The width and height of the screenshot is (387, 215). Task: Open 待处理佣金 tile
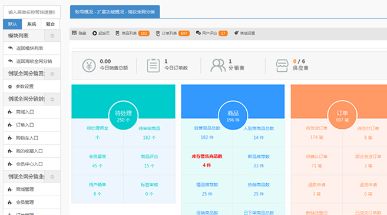(98, 133)
